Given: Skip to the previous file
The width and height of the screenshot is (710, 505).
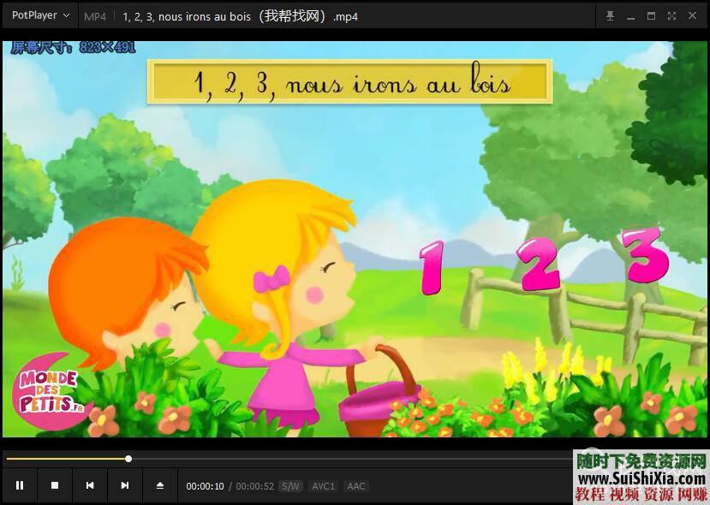Looking at the screenshot, I should coord(90,484).
